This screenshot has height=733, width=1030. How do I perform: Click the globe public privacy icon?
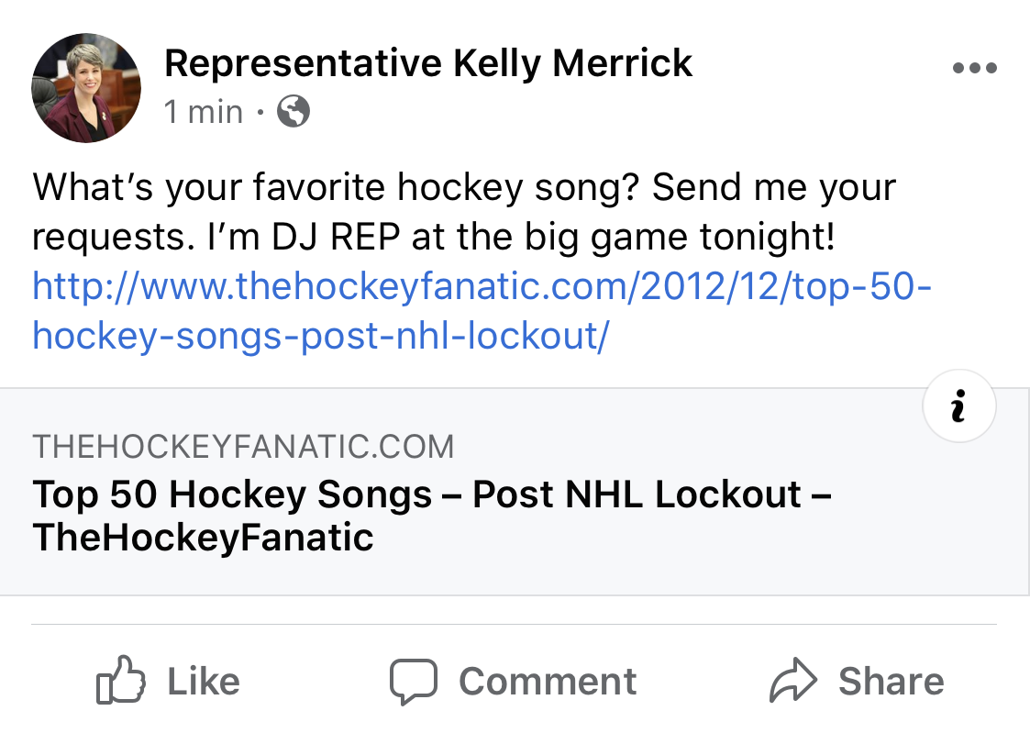[293, 111]
